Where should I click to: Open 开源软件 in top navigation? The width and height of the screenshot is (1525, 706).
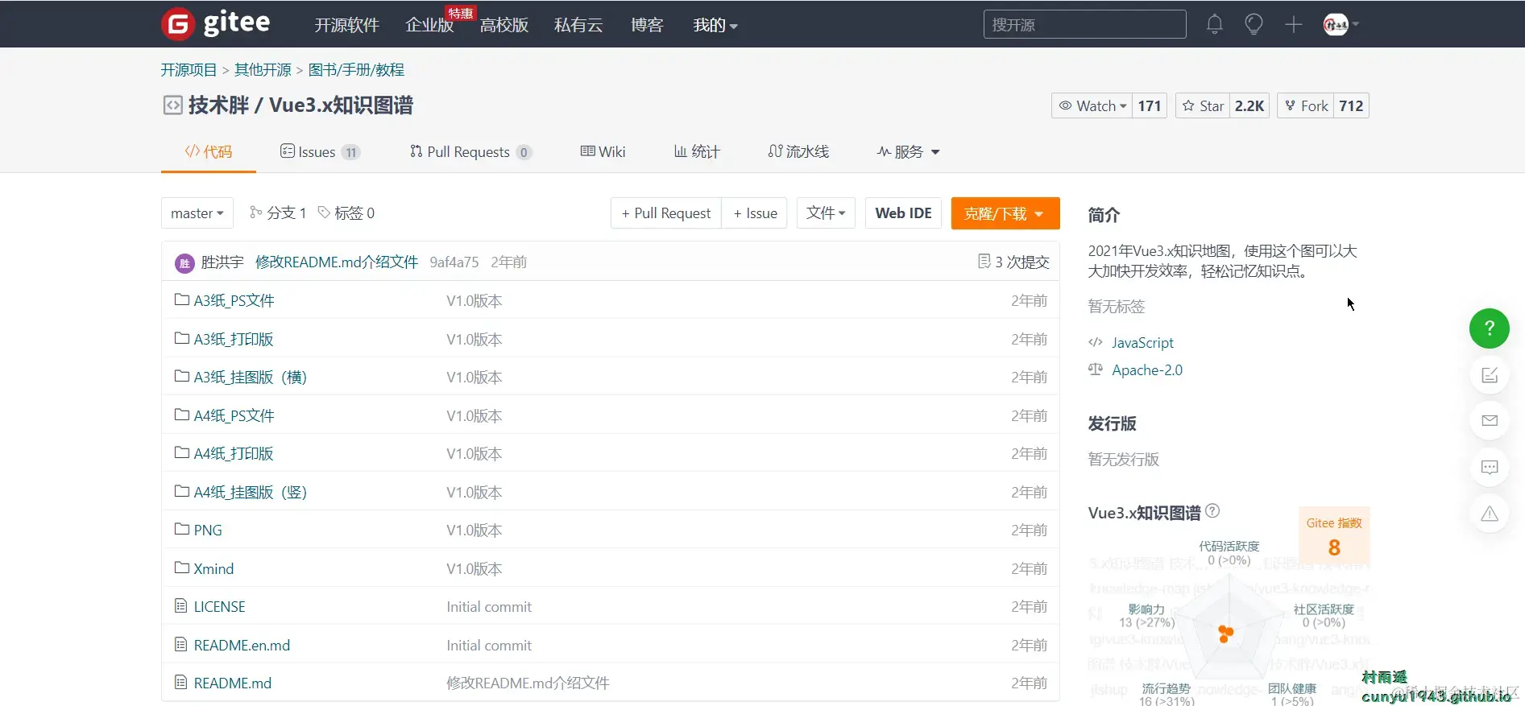346,25
